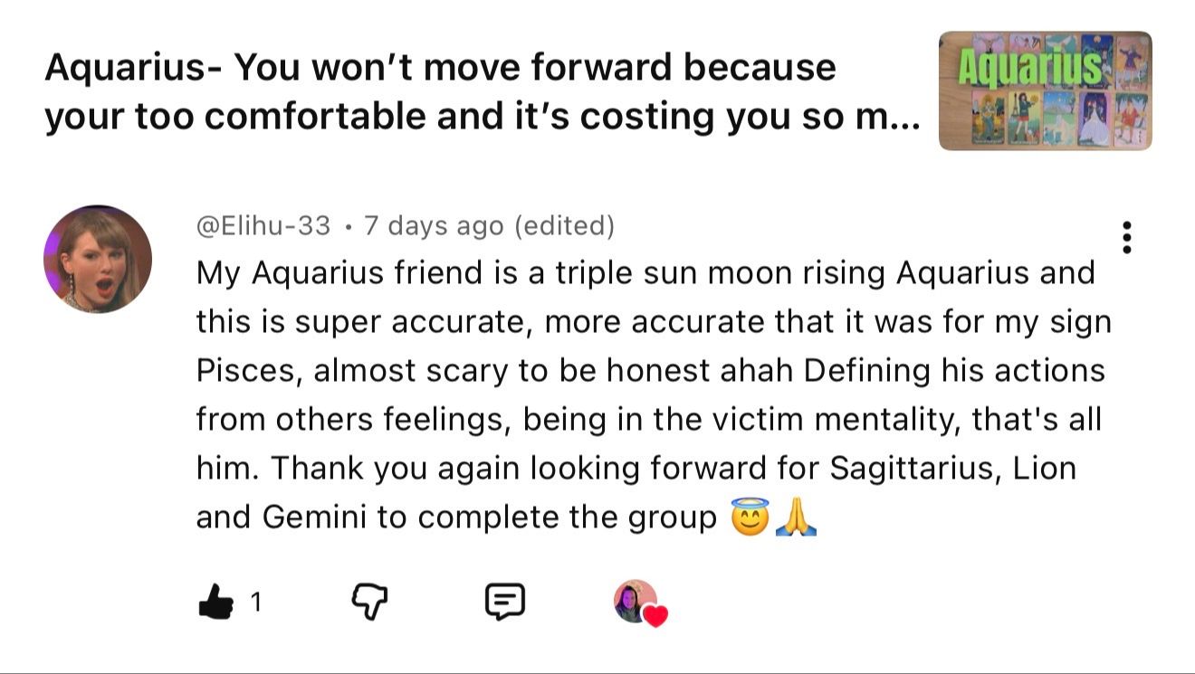
Task: Open the video title starting "Aquarius- You won't"
Action: 482,91
